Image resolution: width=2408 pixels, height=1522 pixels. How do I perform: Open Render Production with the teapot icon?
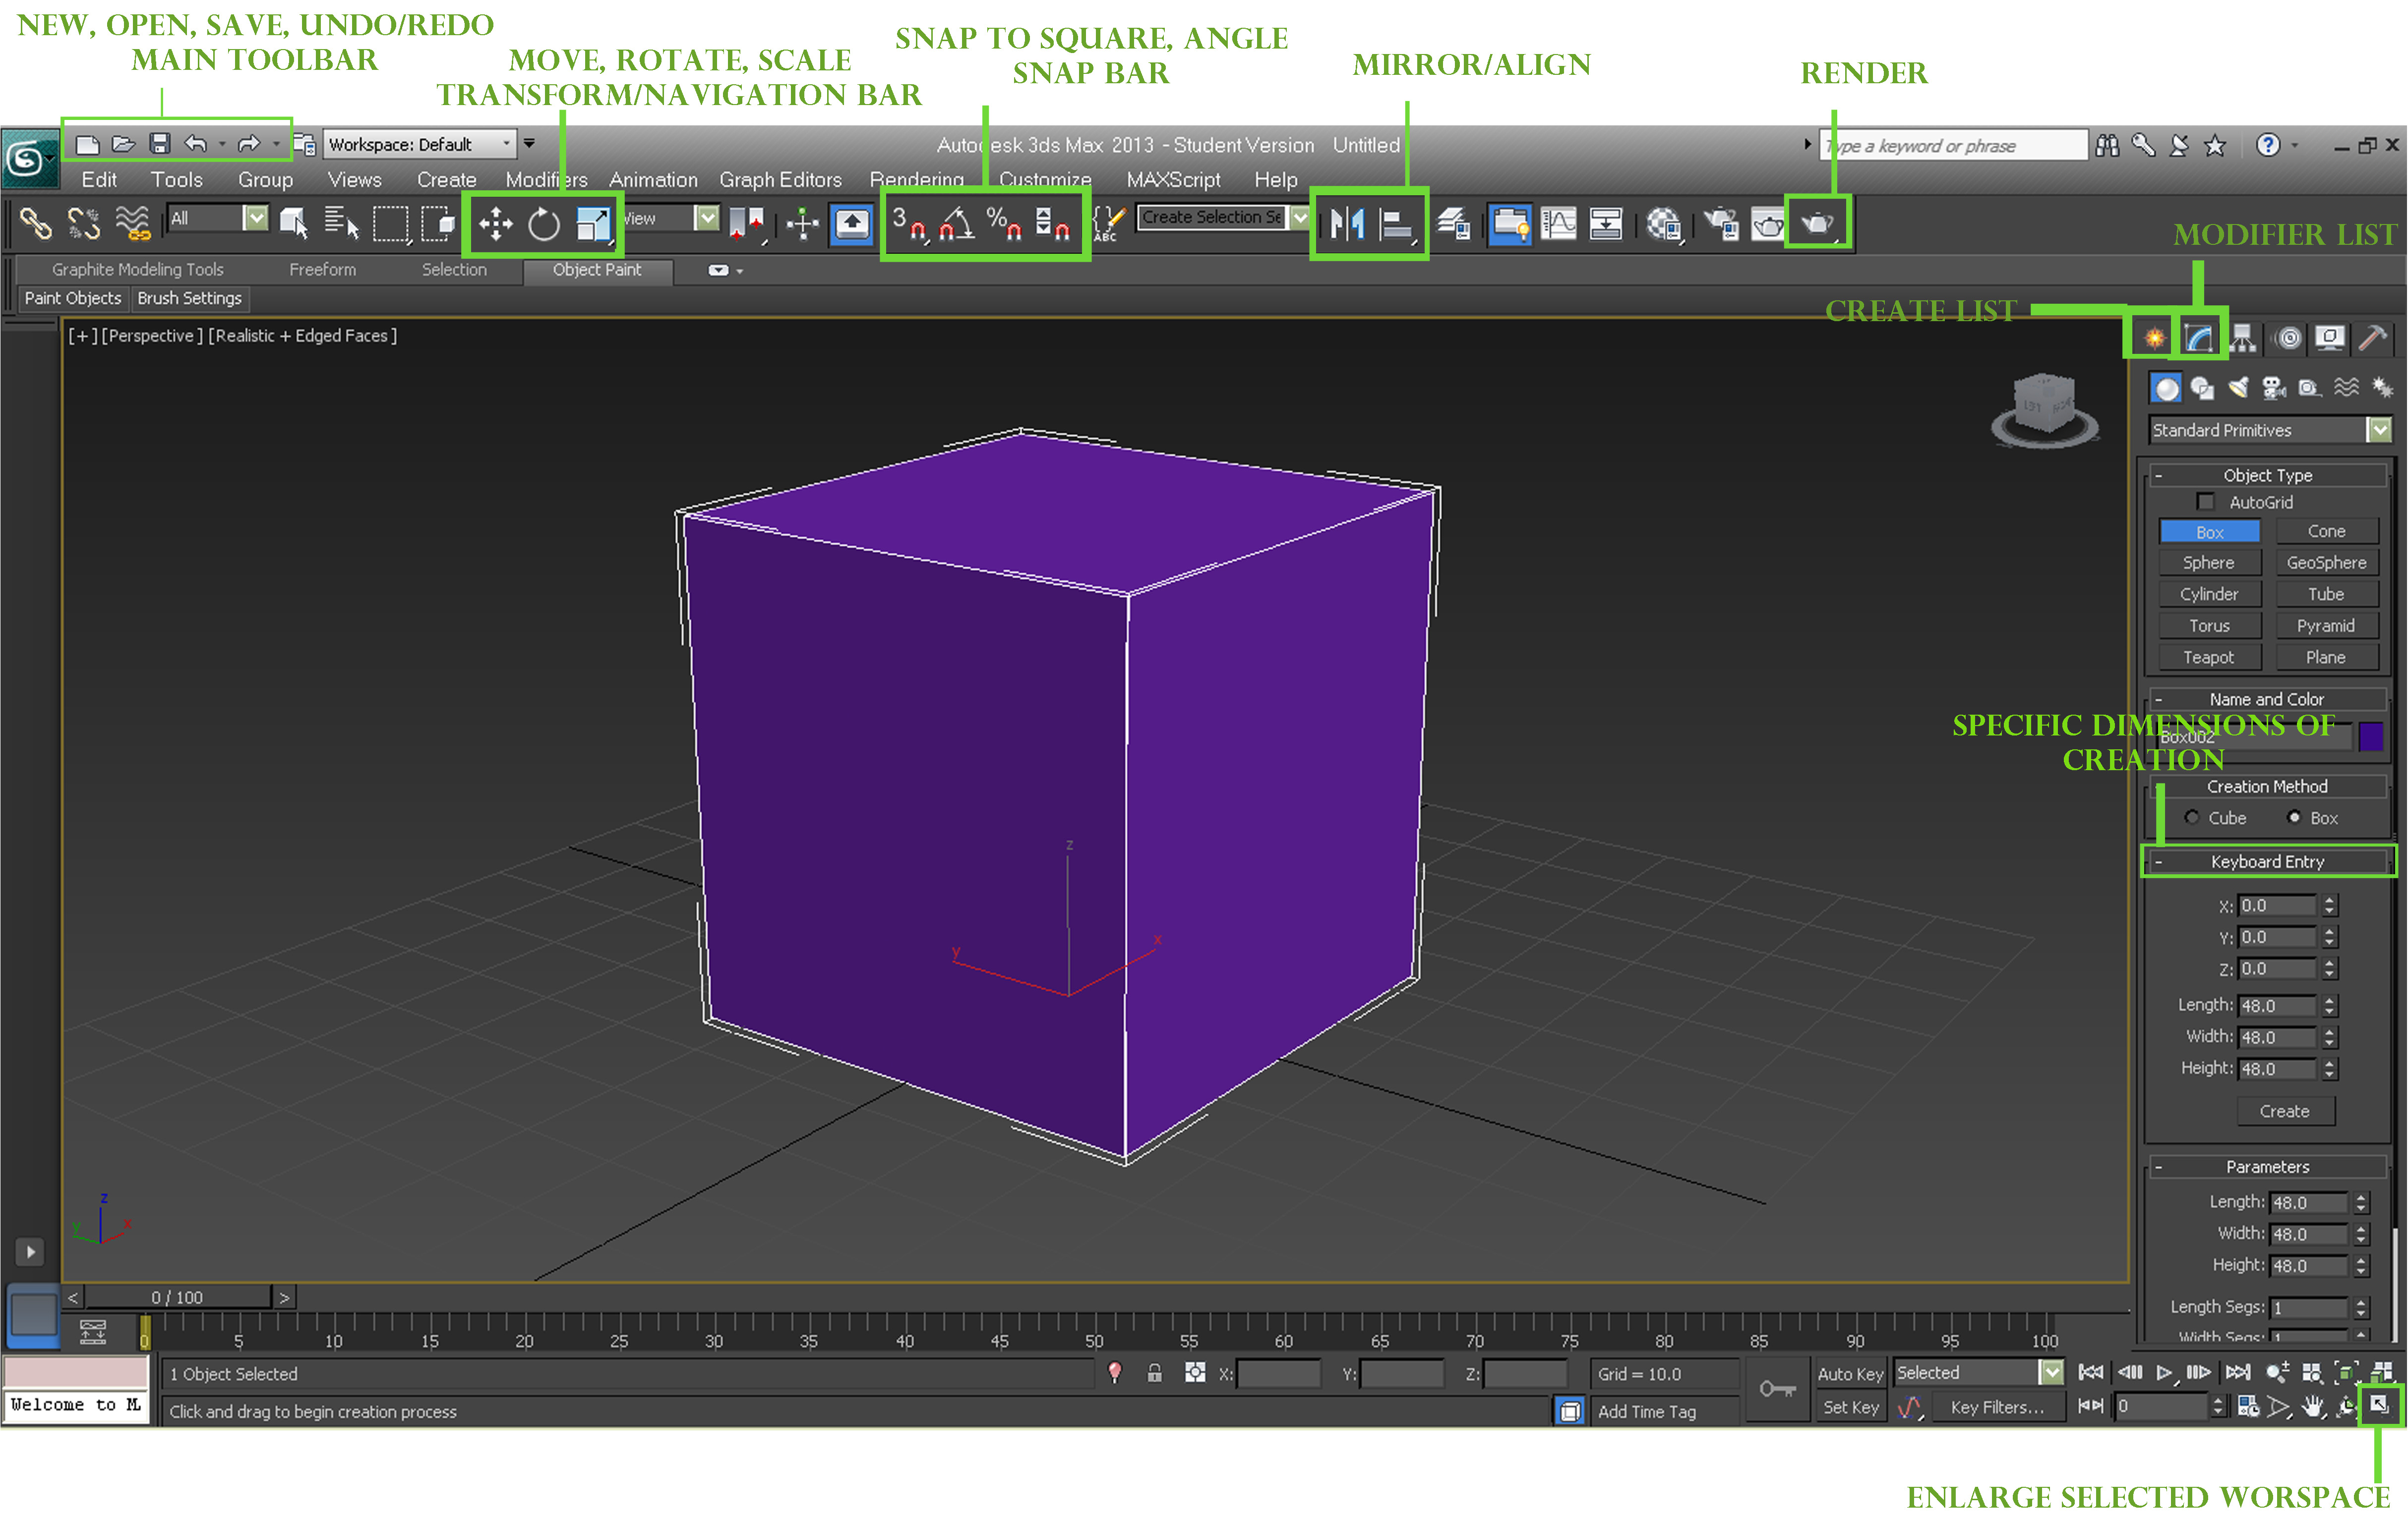pyautogui.click(x=1818, y=224)
